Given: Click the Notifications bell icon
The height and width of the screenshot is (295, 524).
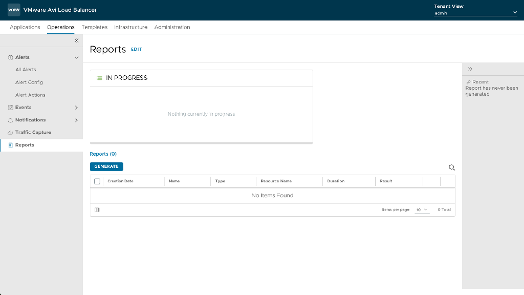Looking at the screenshot, I should click(x=10, y=120).
